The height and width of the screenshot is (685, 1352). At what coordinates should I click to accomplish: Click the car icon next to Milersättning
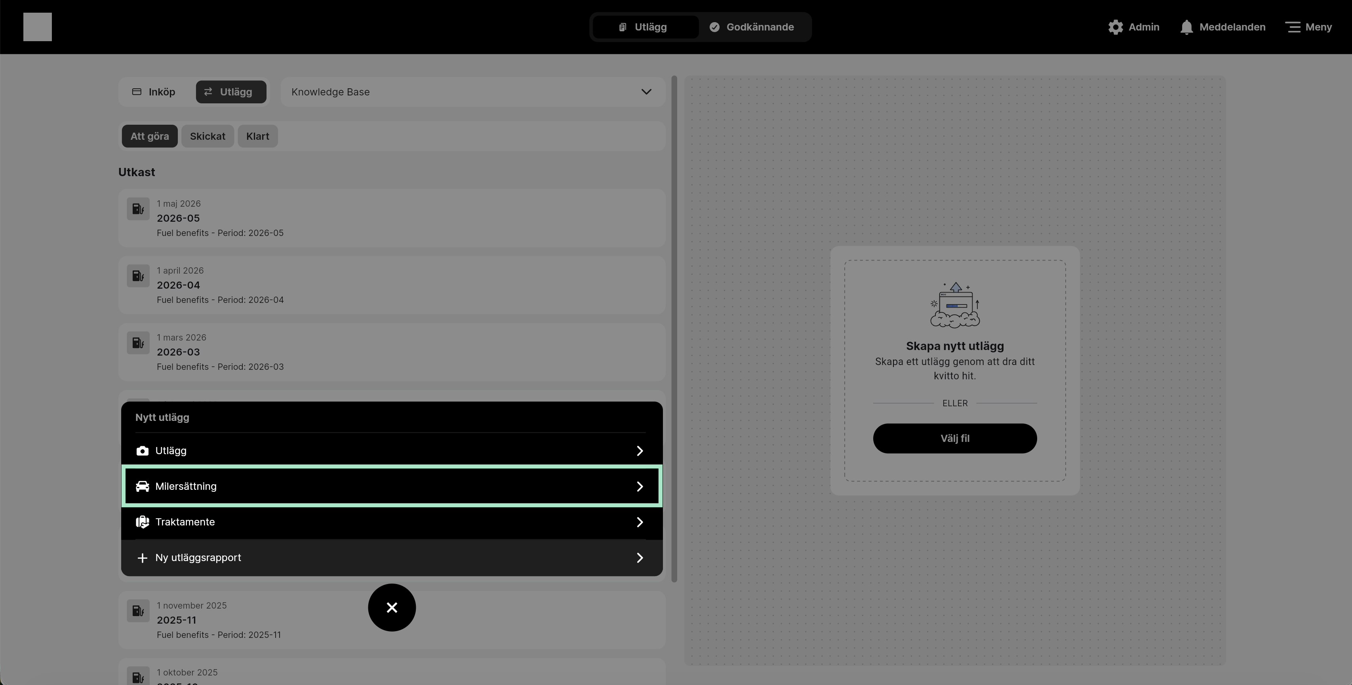pyautogui.click(x=142, y=487)
